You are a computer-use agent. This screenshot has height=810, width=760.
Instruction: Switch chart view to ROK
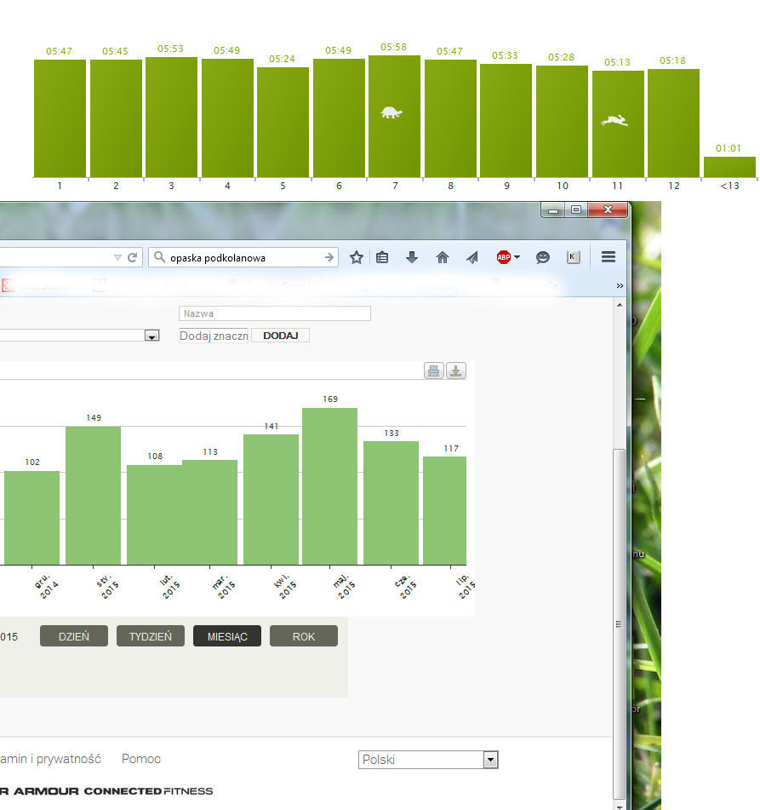(303, 636)
